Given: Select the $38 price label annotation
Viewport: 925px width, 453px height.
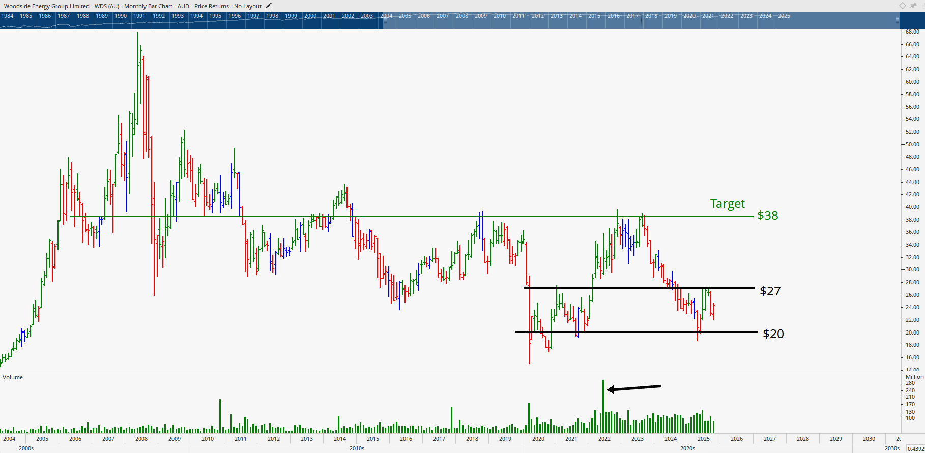Looking at the screenshot, I should point(768,215).
